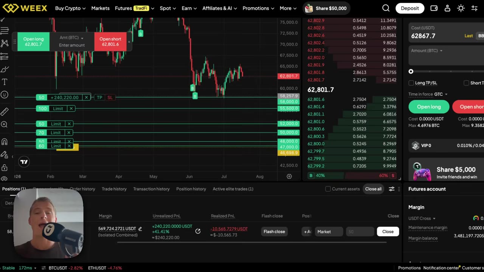Open the emoji sticker tool
The height and width of the screenshot is (272, 484).
5,95
